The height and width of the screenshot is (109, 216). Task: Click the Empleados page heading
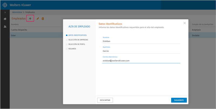click(19, 19)
